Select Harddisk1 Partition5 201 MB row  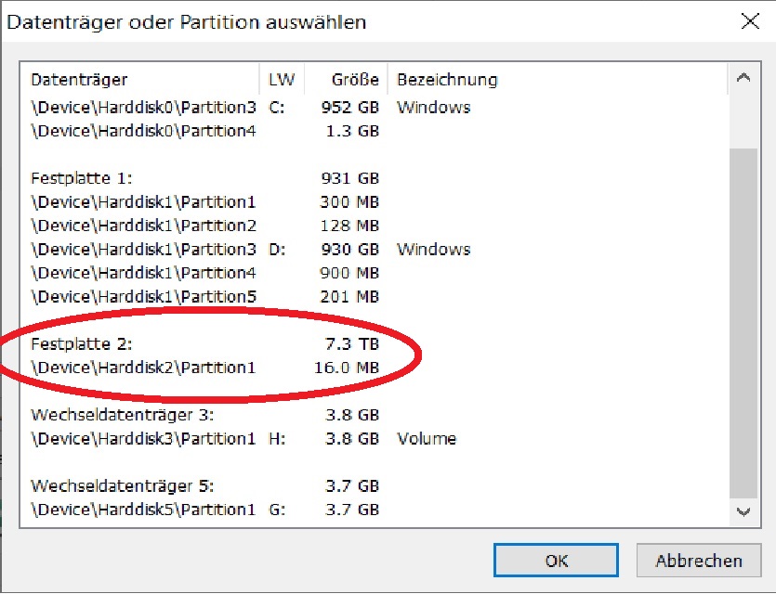tap(375, 296)
